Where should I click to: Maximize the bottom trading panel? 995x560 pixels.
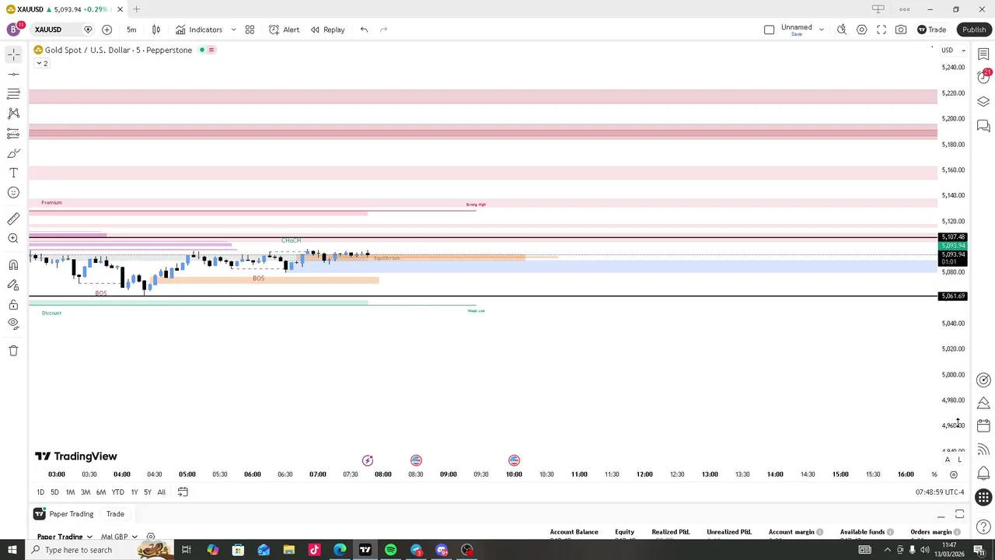click(x=960, y=515)
